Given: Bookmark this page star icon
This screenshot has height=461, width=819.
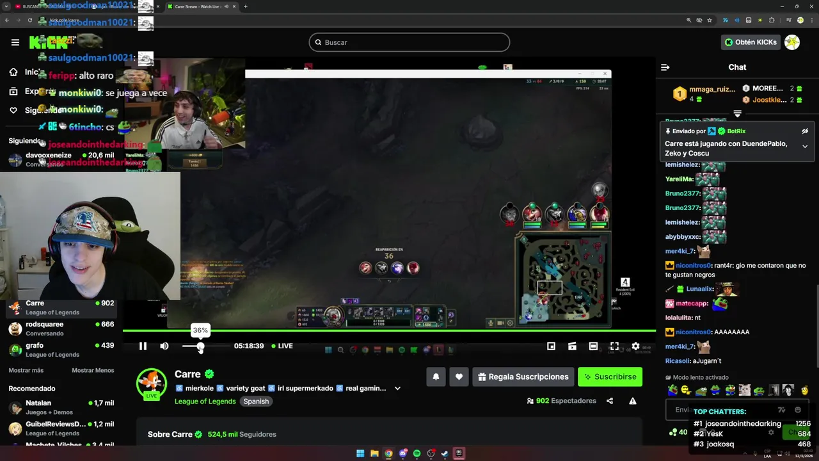Looking at the screenshot, I should click(x=710, y=20).
